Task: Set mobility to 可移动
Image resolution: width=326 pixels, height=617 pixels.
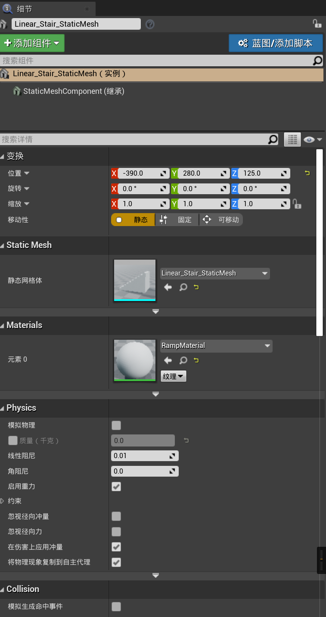Action: pyautogui.click(x=221, y=220)
